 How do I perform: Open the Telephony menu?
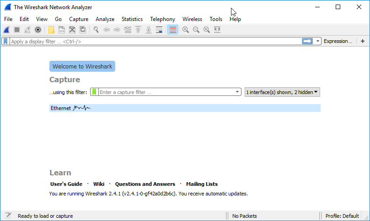click(162, 19)
